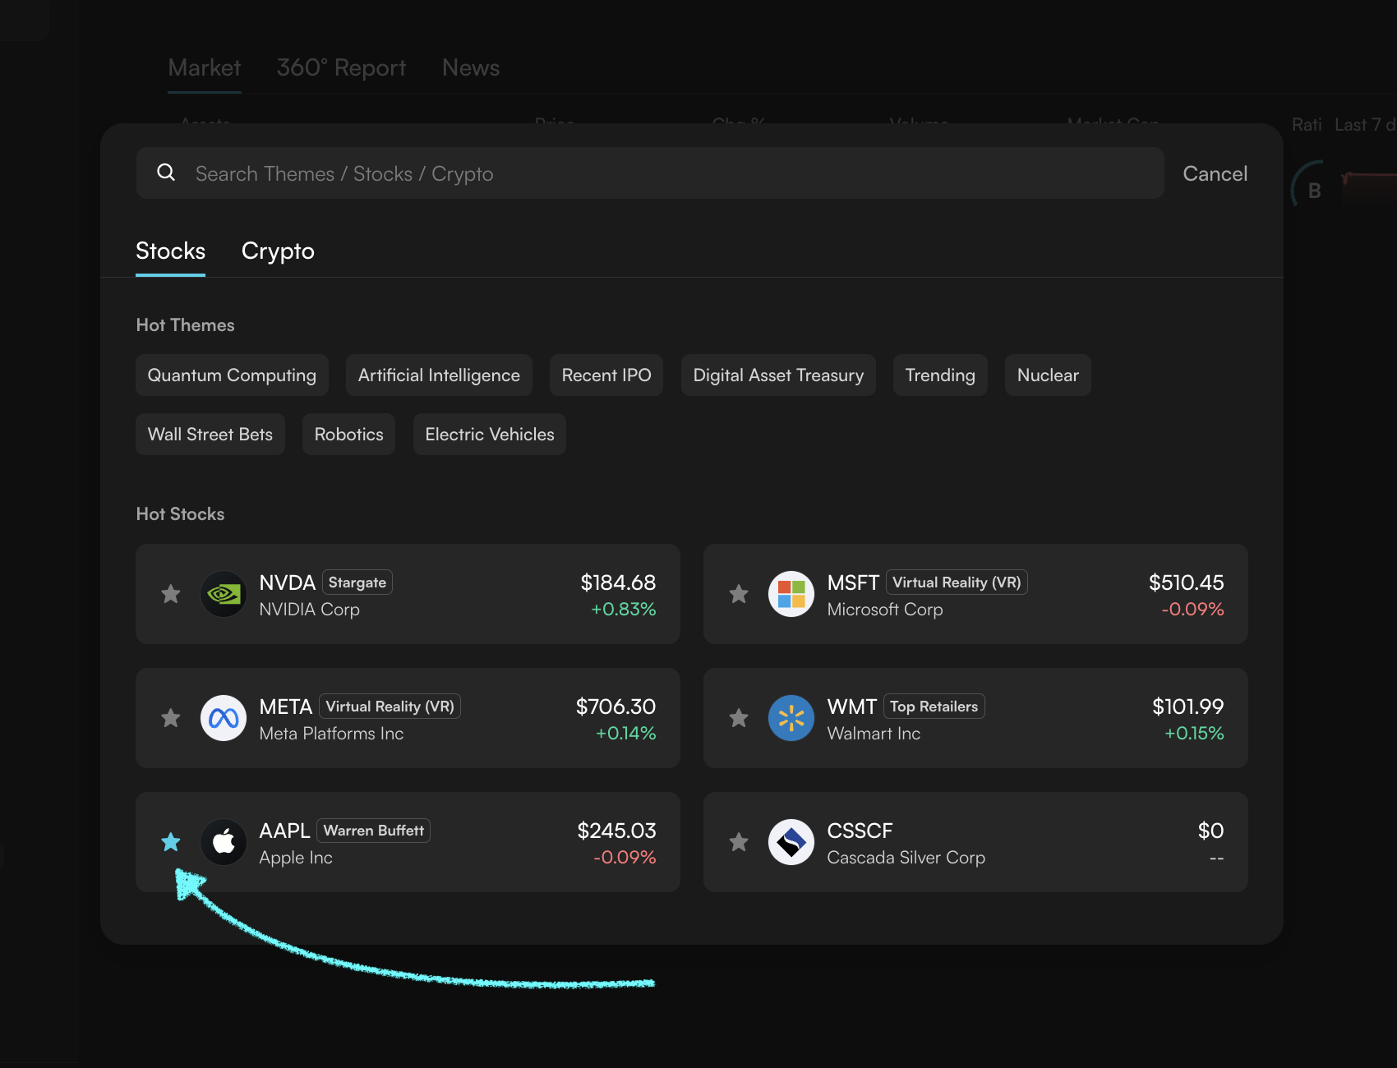
Task: Click the Cascada Silver Corp logo
Action: coord(791,842)
